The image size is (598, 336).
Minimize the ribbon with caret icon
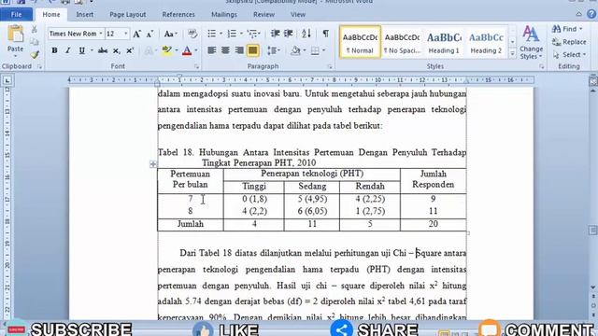pyautogui.click(x=579, y=14)
